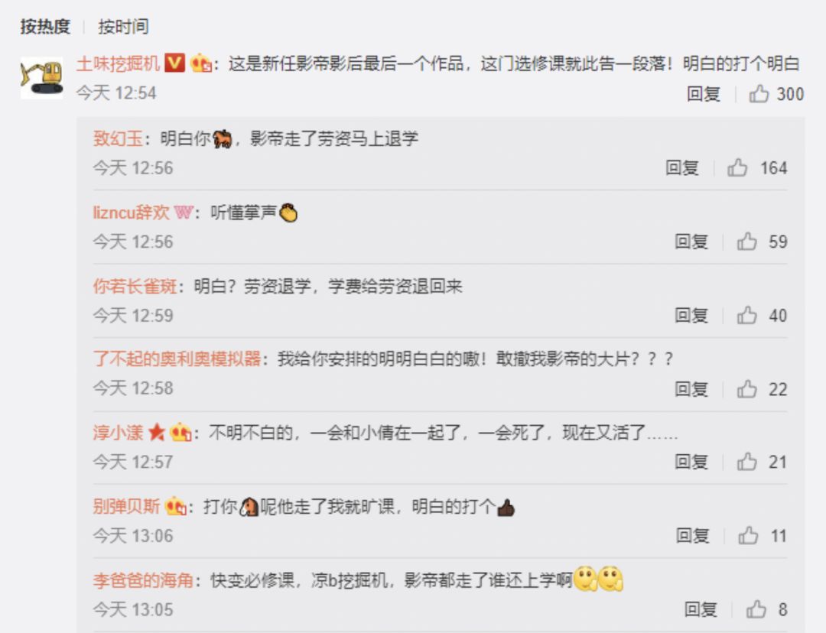This screenshot has width=826, height=633.
Task: Reply to 李爸爸的海角's comment
Action: (701, 609)
